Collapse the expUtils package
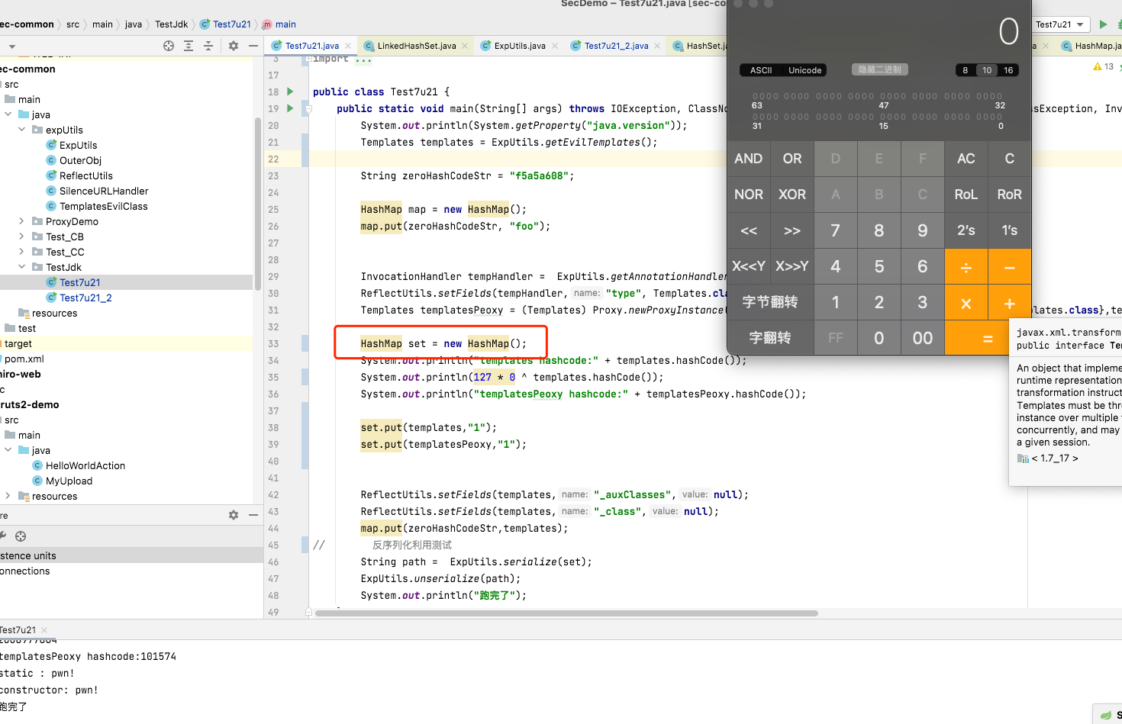 pos(22,130)
